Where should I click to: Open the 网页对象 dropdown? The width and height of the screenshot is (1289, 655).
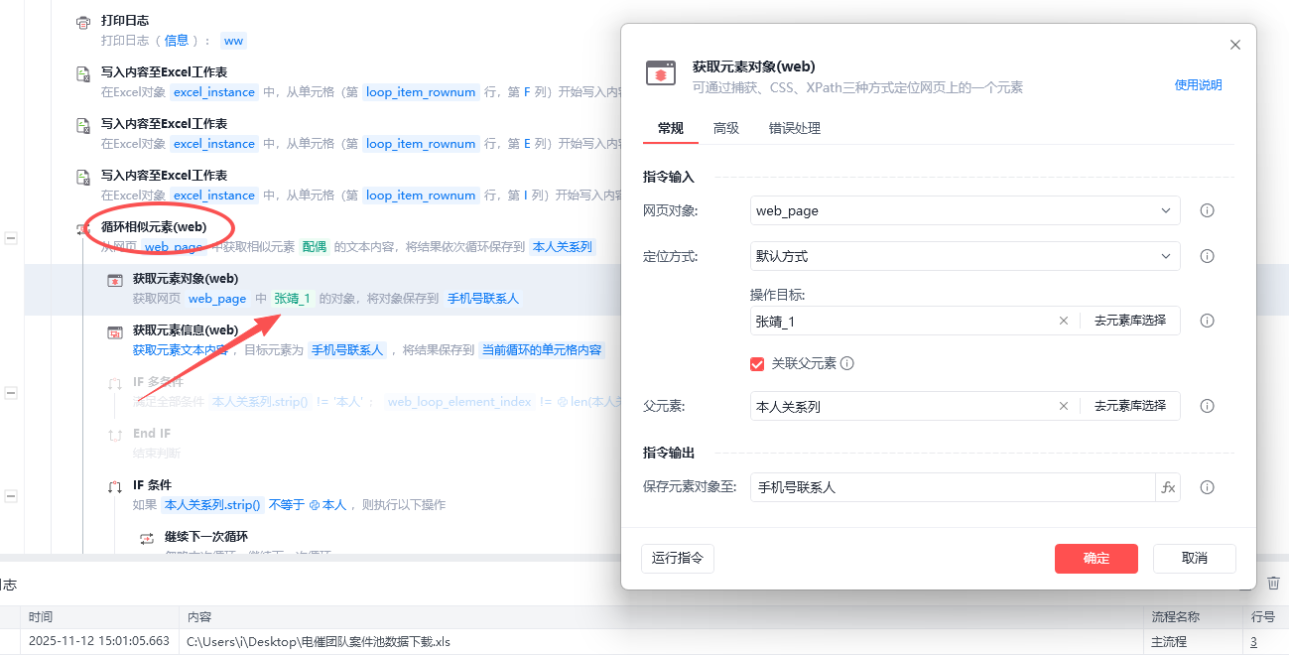pos(966,210)
